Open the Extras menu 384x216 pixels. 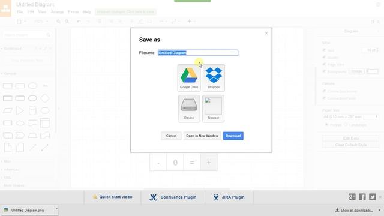click(x=73, y=12)
